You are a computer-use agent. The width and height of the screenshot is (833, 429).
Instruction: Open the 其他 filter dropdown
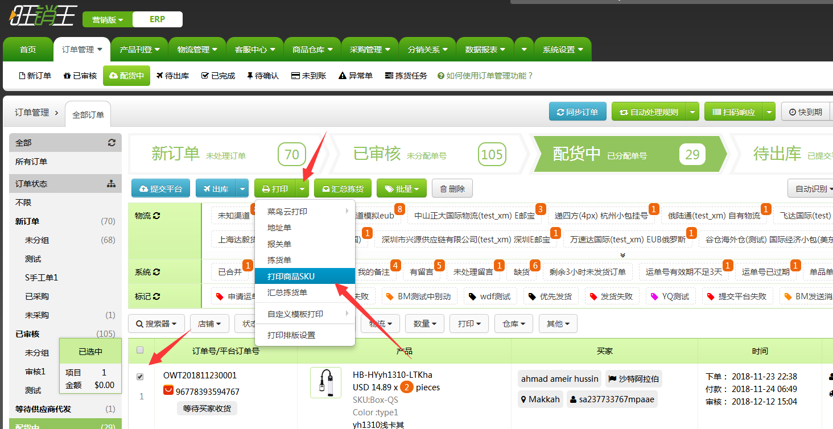click(x=558, y=324)
